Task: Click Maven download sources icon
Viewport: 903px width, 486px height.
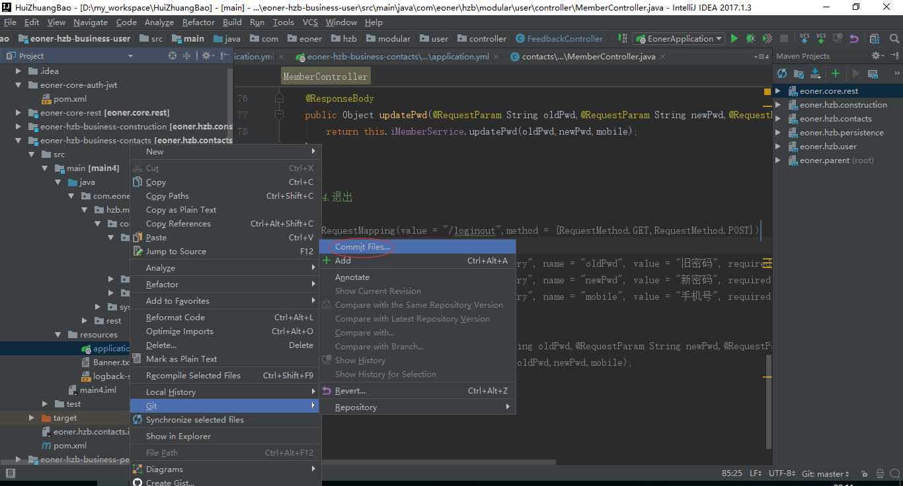Action: pyautogui.click(x=815, y=73)
